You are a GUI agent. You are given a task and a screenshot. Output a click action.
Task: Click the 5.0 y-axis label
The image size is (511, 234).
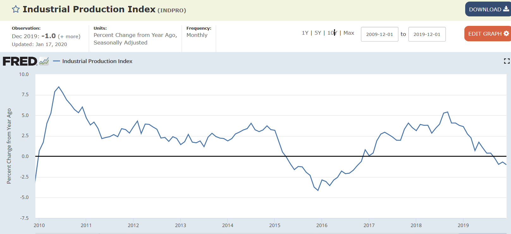25,115
